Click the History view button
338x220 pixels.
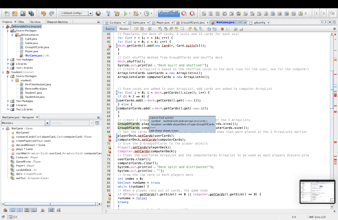coord(124,29)
